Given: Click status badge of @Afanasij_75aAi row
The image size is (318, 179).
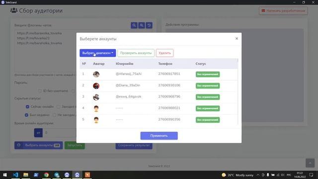Looking at the screenshot, I should 208,74.
